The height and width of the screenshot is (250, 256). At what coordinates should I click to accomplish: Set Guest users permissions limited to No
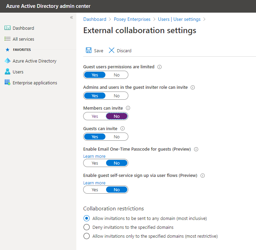point(117,75)
